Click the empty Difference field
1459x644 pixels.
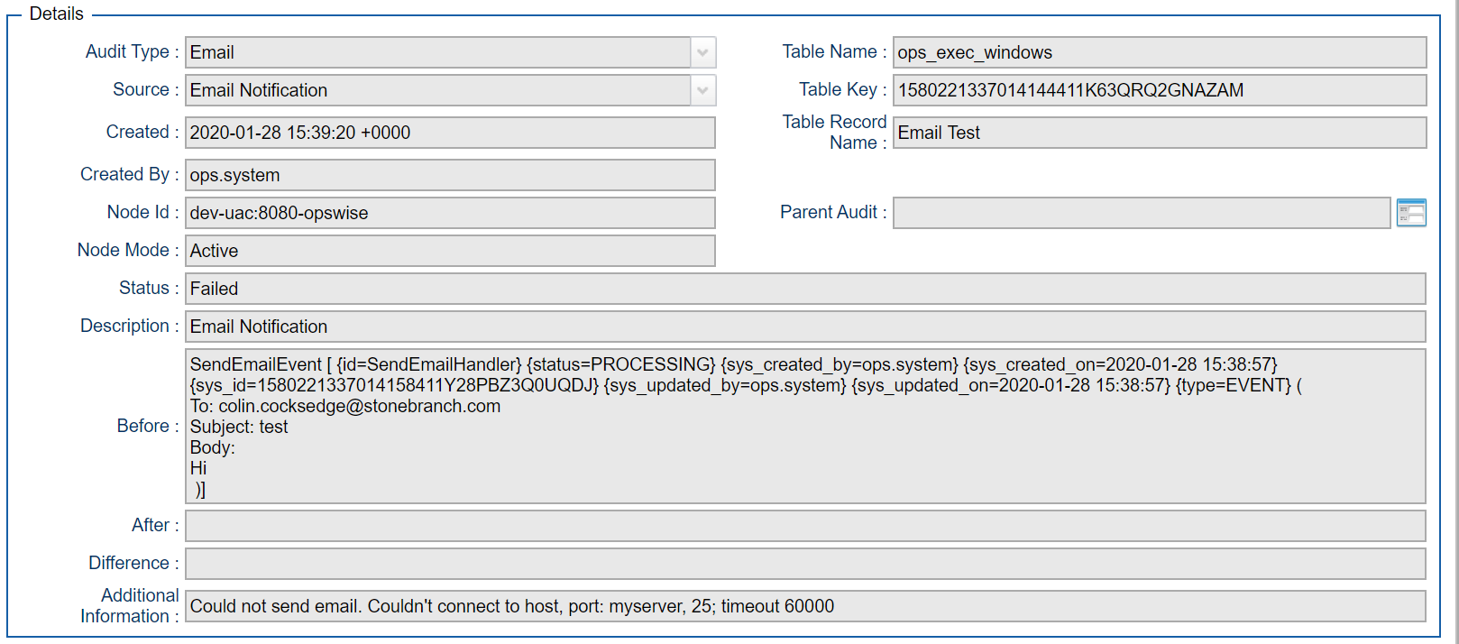[x=804, y=564]
